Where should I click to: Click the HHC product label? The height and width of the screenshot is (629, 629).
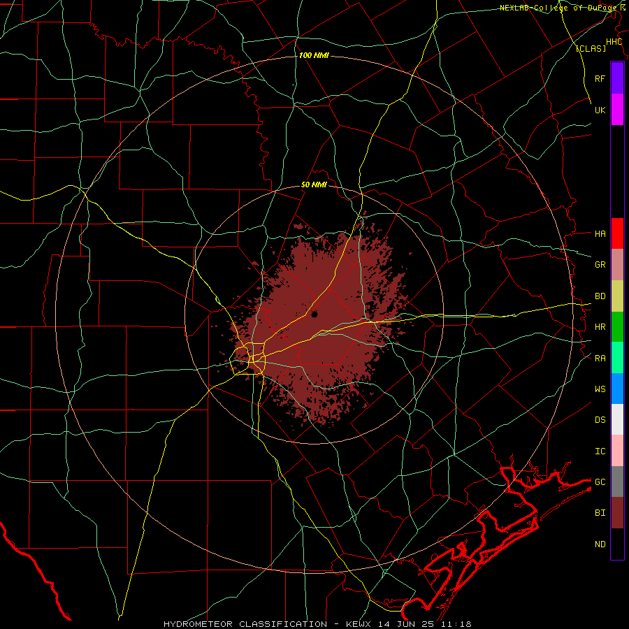pos(614,42)
